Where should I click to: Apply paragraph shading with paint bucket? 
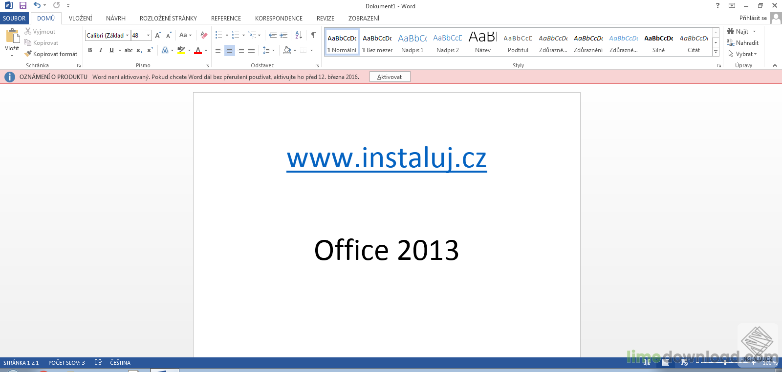pos(287,50)
